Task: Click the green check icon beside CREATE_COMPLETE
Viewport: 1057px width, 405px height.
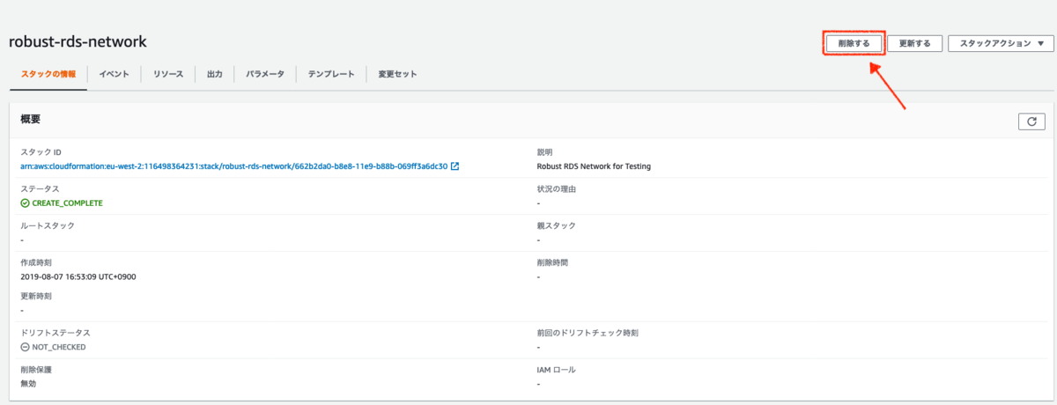Action: coord(25,202)
